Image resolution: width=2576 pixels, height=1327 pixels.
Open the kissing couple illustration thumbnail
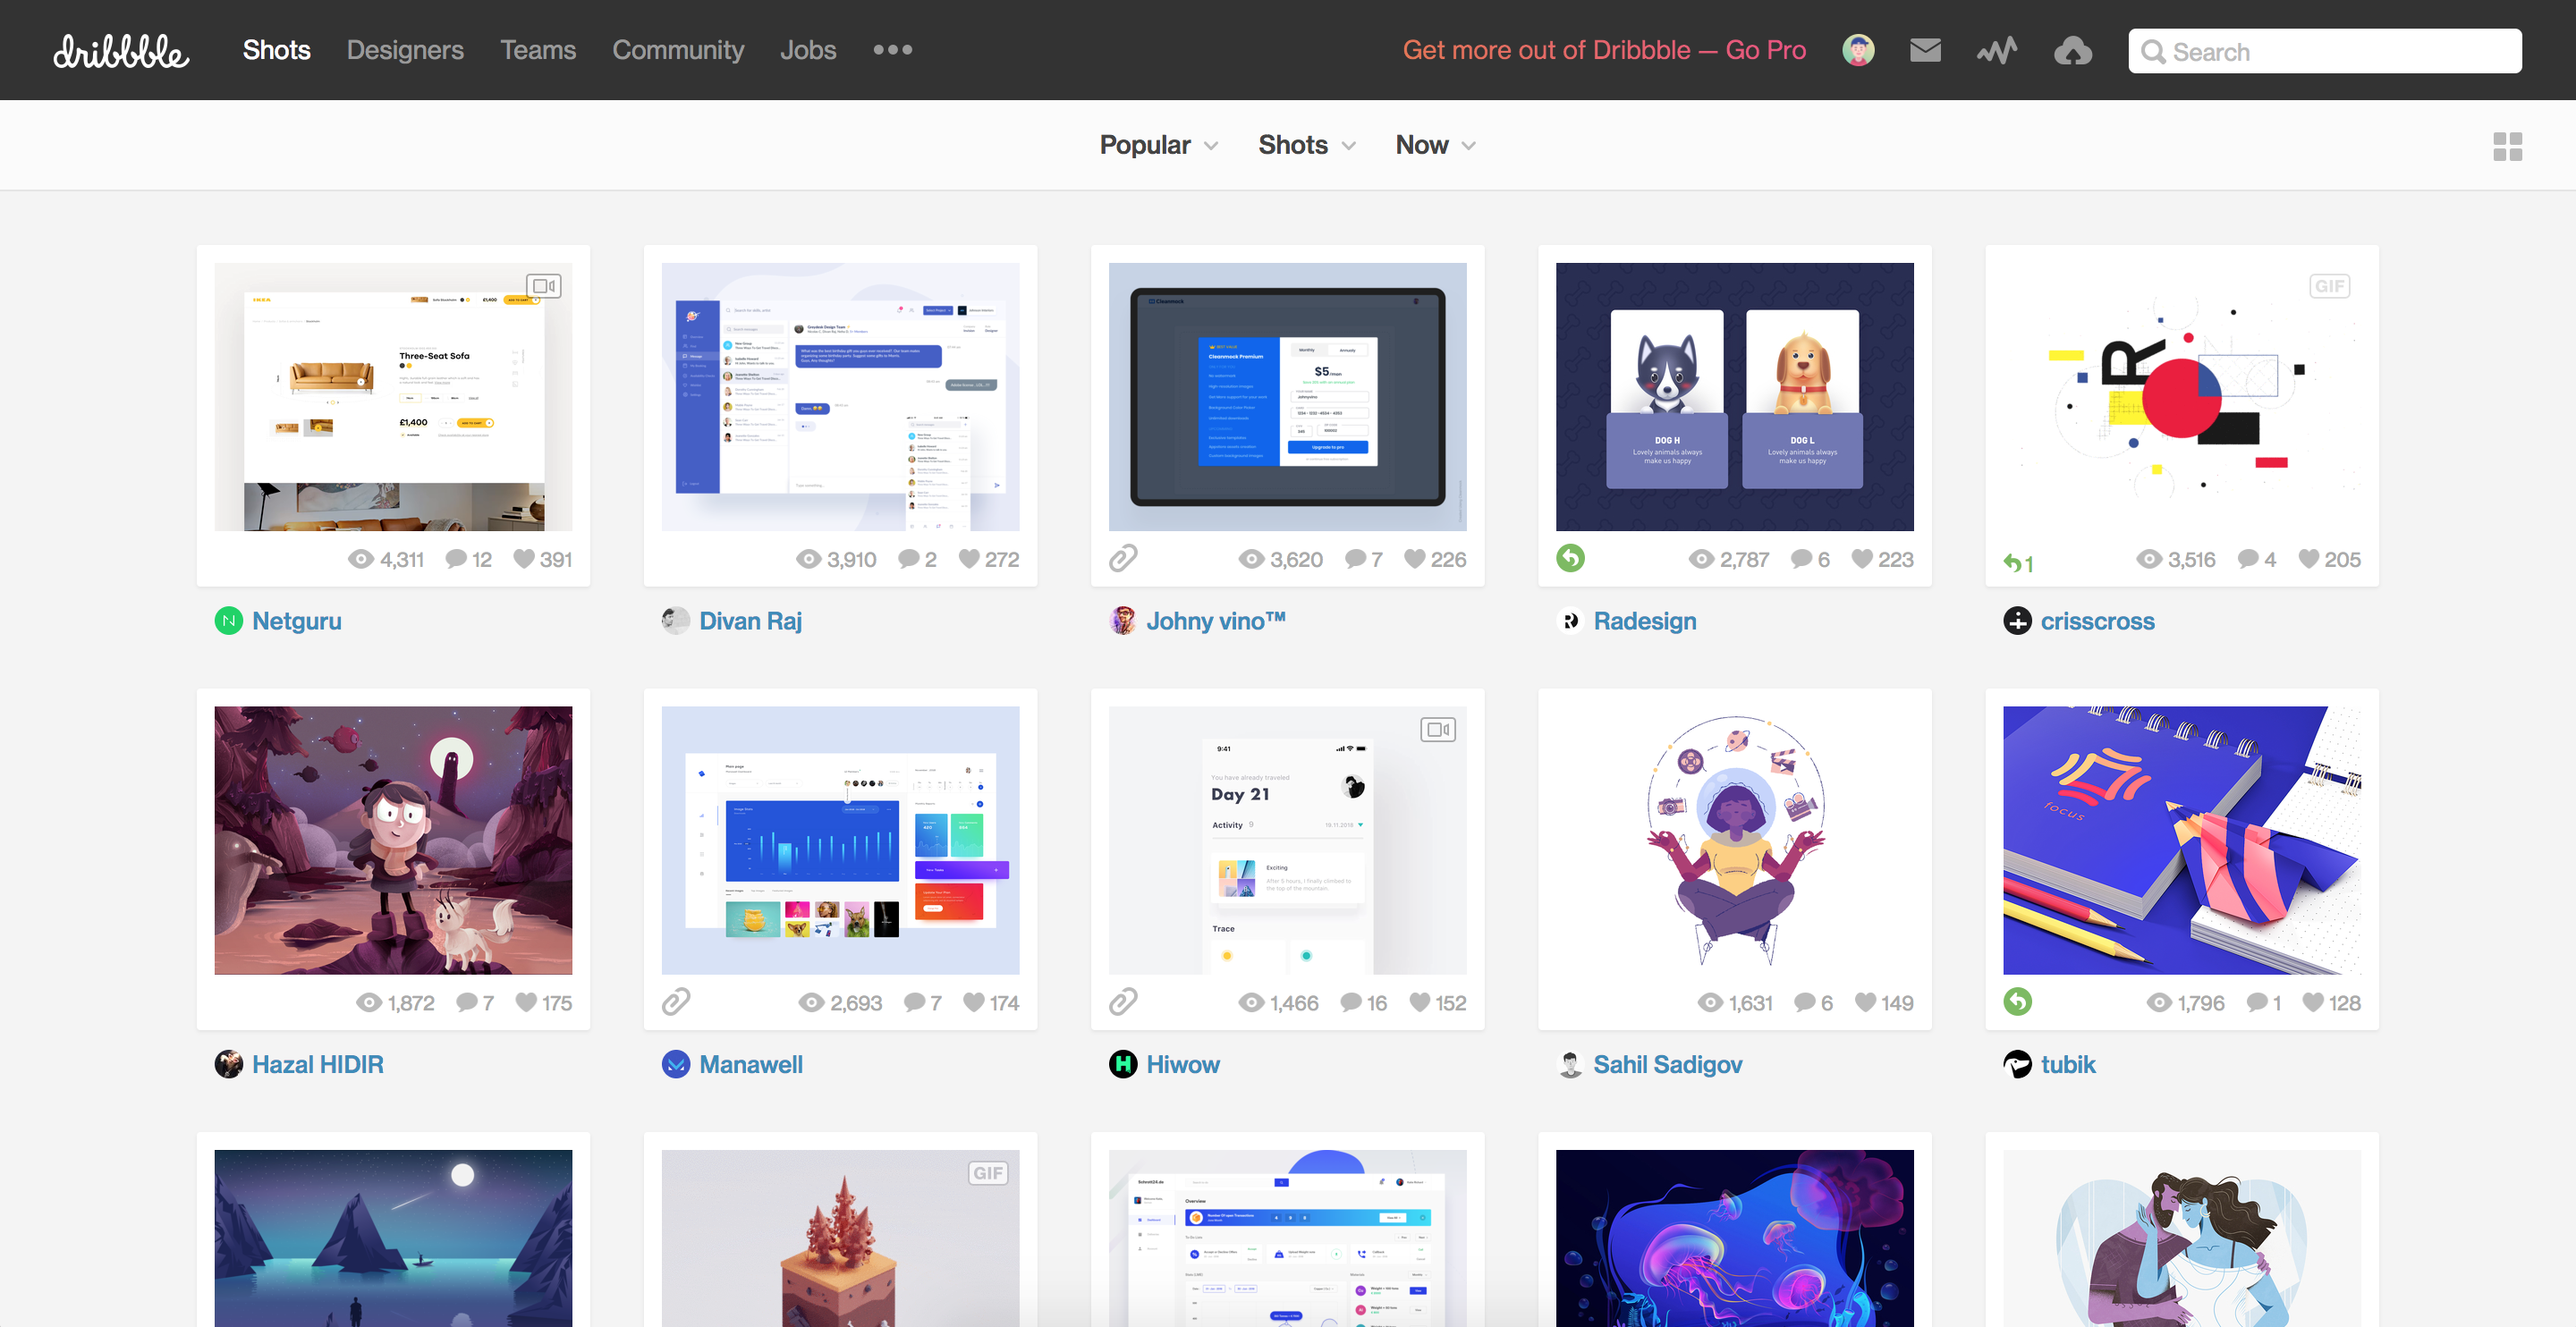[2181, 1238]
